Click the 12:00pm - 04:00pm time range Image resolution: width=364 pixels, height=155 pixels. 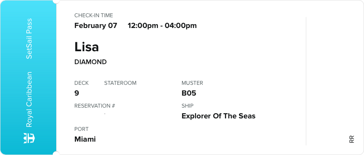[162, 25]
